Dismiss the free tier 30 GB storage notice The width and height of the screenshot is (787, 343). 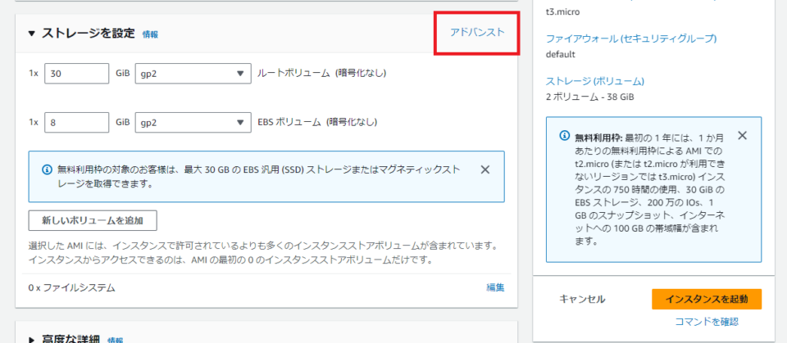[x=484, y=169]
